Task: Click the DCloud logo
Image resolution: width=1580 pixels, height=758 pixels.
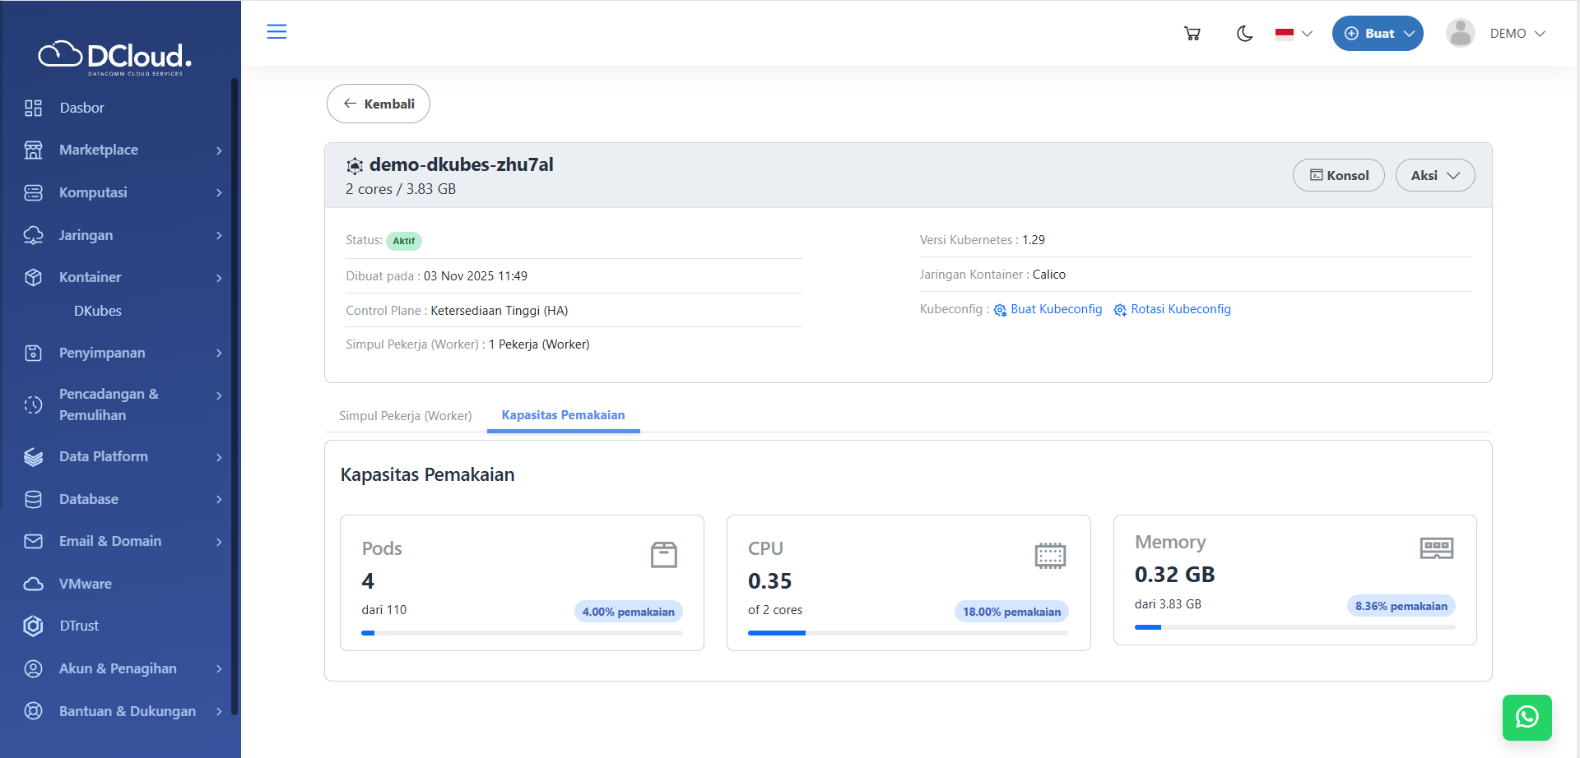Action: [x=115, y=57]
